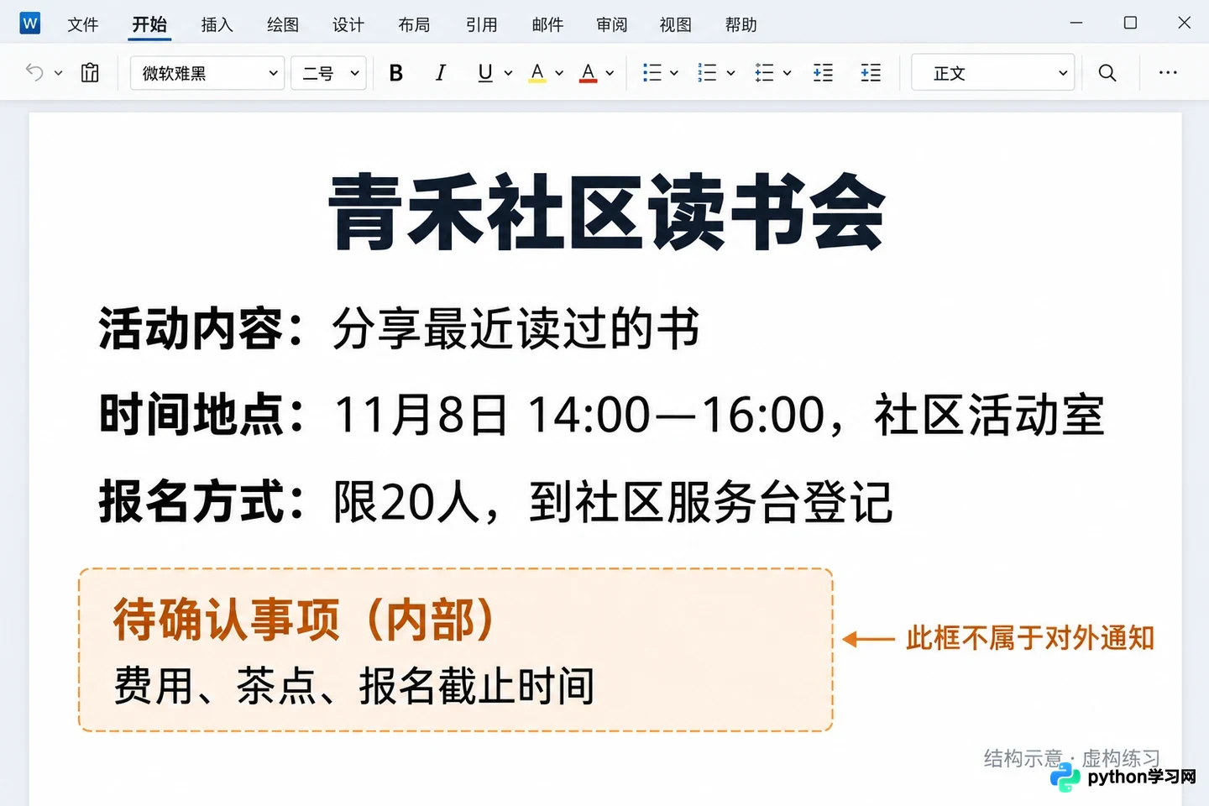This screenshot has width=1209, height=806.
Task: Open the search magnifier tool
Action: pyautogui.click(x=1107, y=73)
